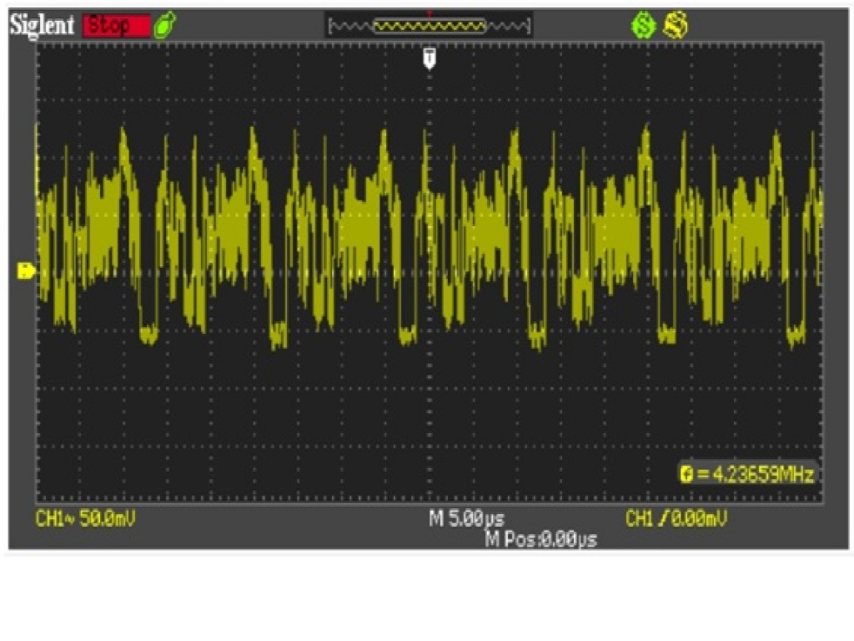Click the 4.23659MHz frequency counter readout
This screenshot has height=641, width=854.
754,474
